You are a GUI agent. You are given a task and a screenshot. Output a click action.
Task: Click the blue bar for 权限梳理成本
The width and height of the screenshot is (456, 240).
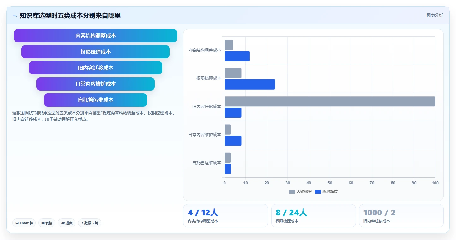point(250,84)
